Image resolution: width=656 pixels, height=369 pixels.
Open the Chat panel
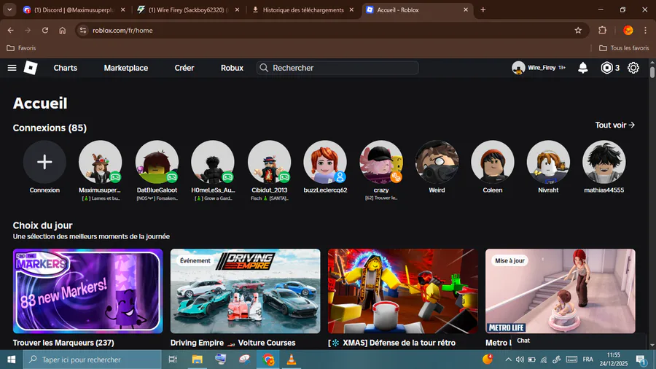[579, 341]
